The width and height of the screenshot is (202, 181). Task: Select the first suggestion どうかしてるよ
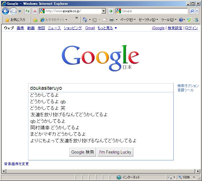(101, 95)
